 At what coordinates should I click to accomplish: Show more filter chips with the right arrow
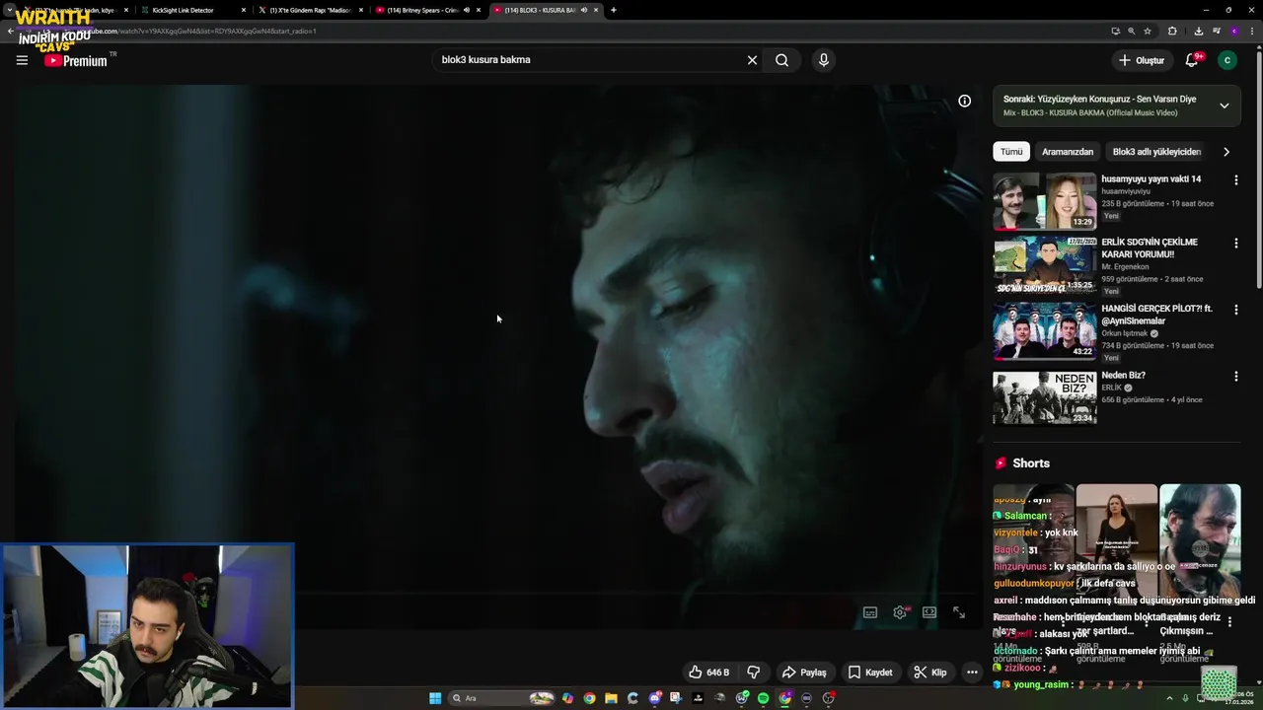pyautogui.click(x=1226, y=152)
